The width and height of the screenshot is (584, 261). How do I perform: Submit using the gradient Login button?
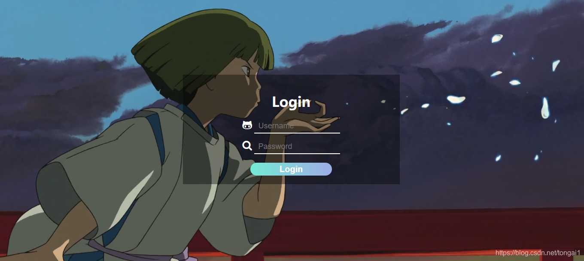291,169
